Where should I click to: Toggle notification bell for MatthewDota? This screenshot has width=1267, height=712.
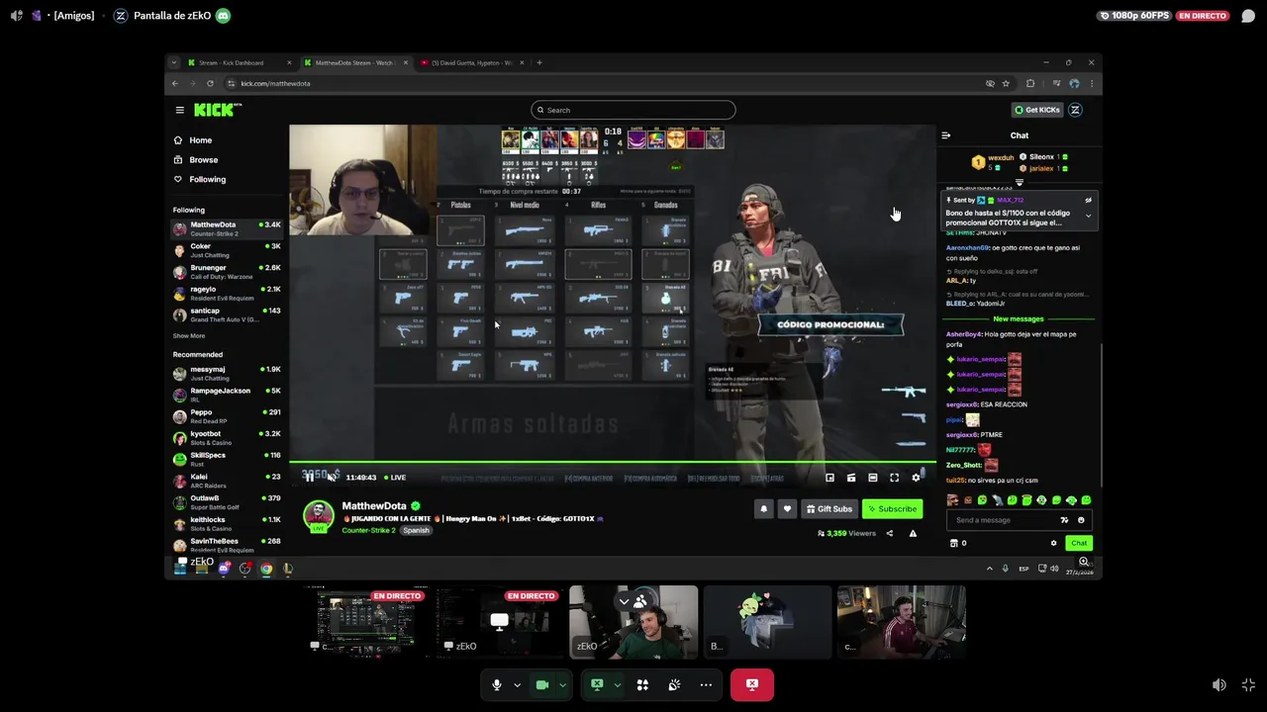point(763,509)
